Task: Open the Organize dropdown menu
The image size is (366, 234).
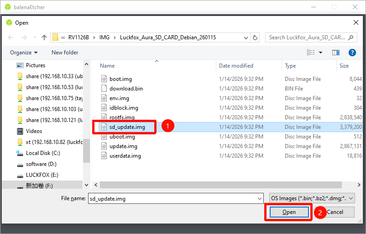Action: click(24, 53)
